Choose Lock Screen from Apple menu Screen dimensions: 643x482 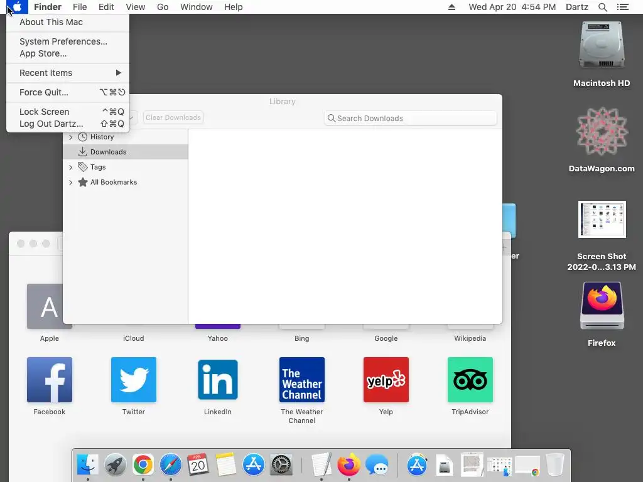68,112
